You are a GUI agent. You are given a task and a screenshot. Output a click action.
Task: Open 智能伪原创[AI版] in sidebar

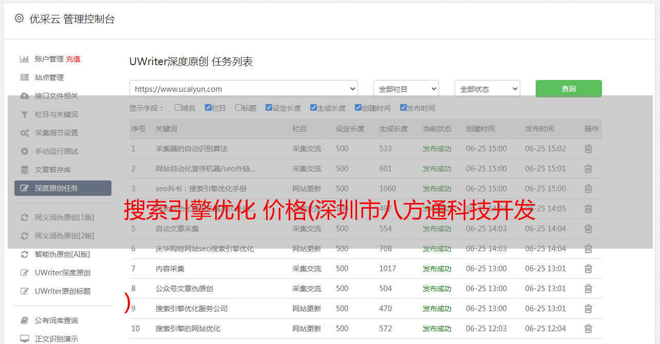62,254
